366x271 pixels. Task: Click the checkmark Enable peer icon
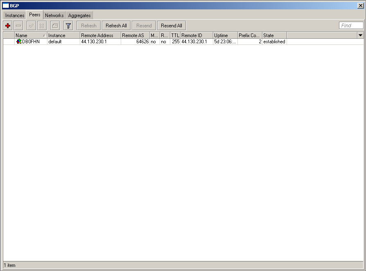click(x=31, y=26)
